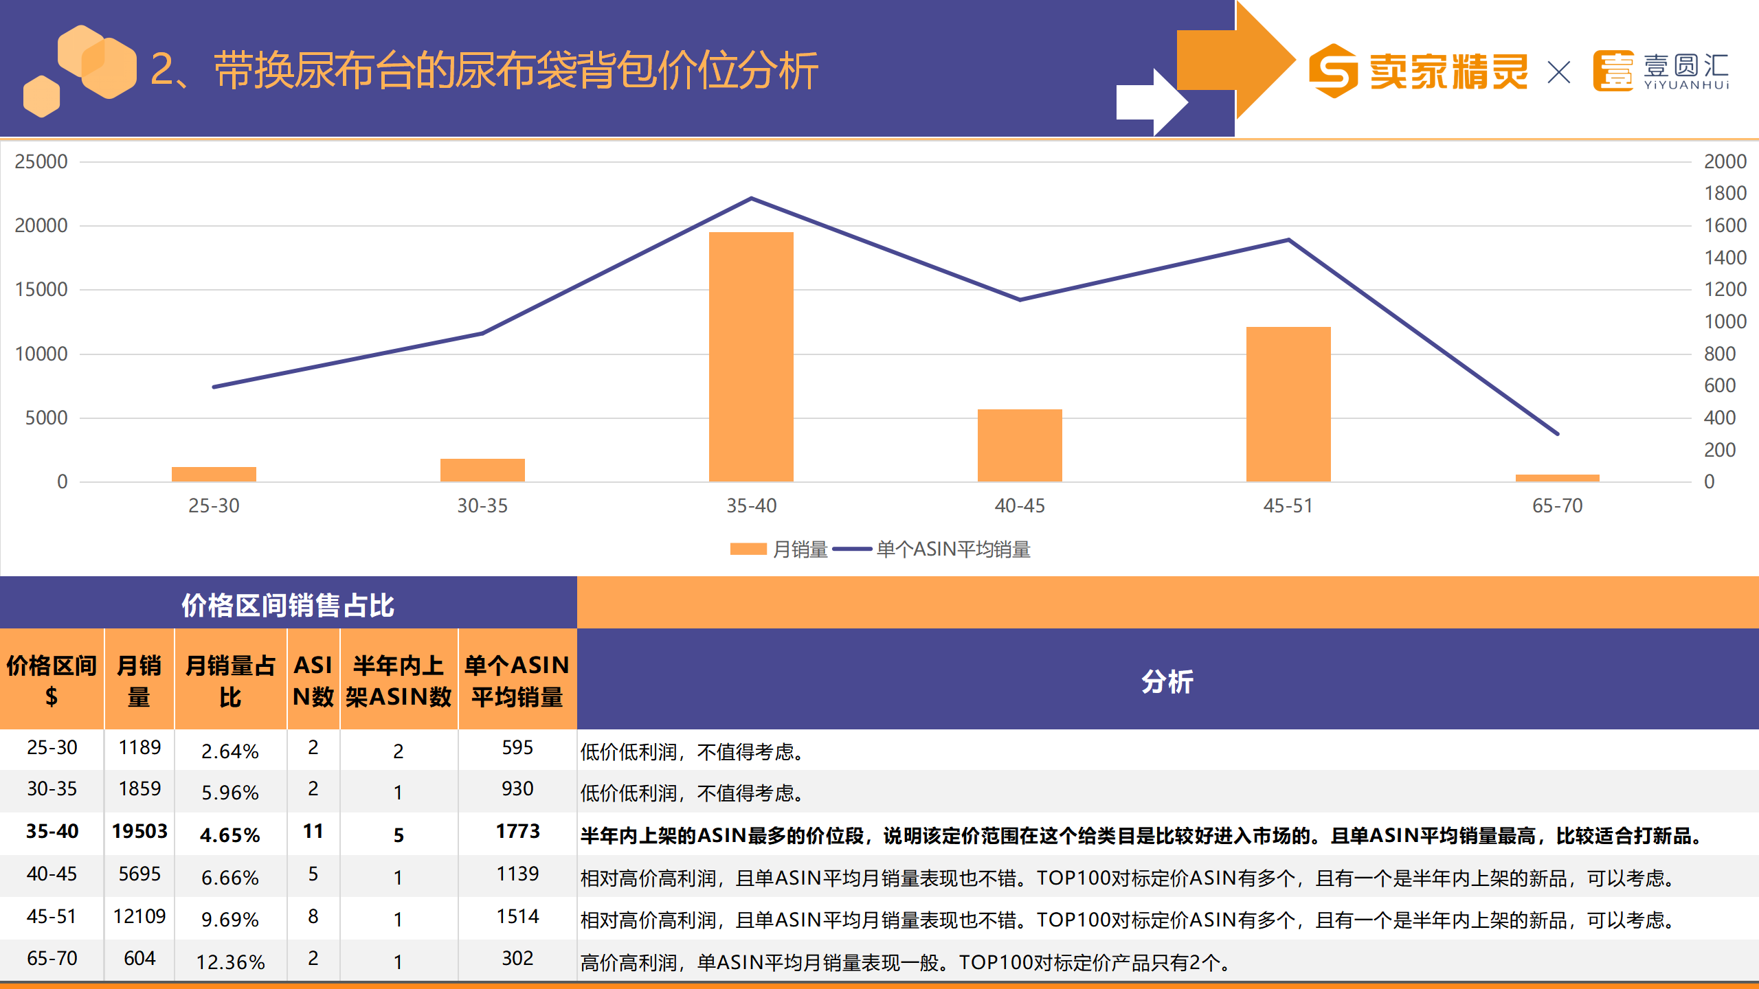Click the 30-35 x-axis label
1759x989 pixels.
point(482,505)
